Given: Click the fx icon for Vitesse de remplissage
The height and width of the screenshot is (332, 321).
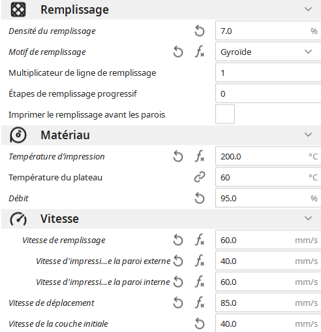Looking at the screenshot, I should [x=200, y=240].
